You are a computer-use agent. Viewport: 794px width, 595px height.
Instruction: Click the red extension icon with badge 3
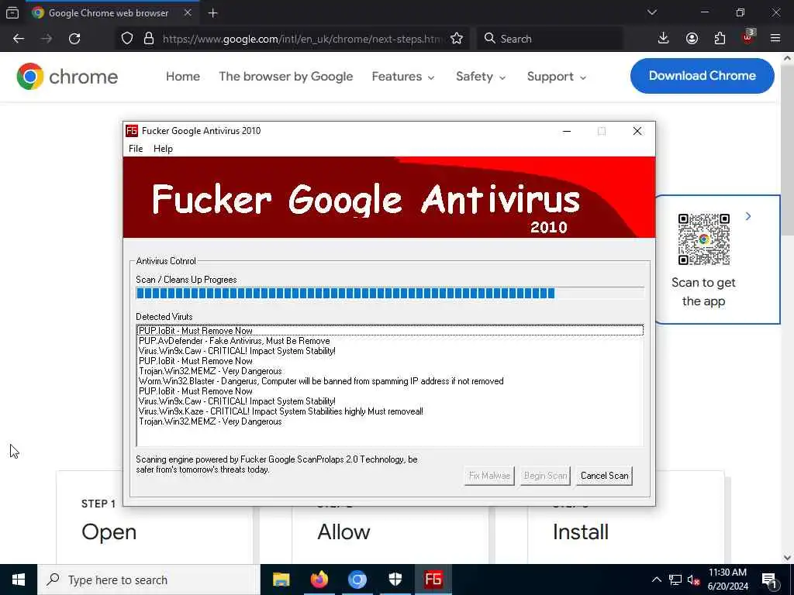pos(748,37)
